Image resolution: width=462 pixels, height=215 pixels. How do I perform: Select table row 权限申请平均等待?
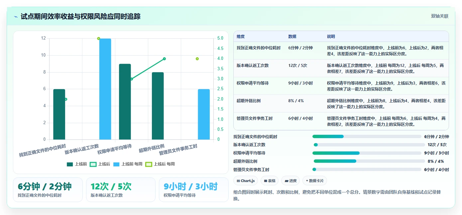click(x=341, y=86)
